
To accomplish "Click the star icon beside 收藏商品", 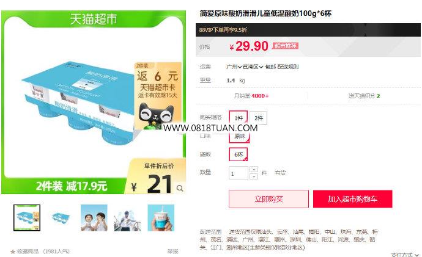I will [13, 252].
